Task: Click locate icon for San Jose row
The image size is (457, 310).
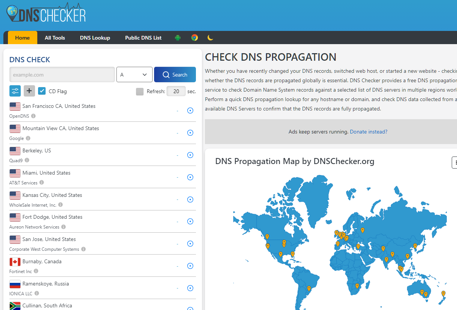Action: coord(190,244)
